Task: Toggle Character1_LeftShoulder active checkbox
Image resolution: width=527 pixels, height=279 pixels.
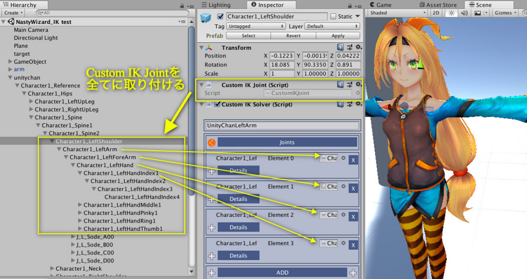Action: click(x=220, y=16)
